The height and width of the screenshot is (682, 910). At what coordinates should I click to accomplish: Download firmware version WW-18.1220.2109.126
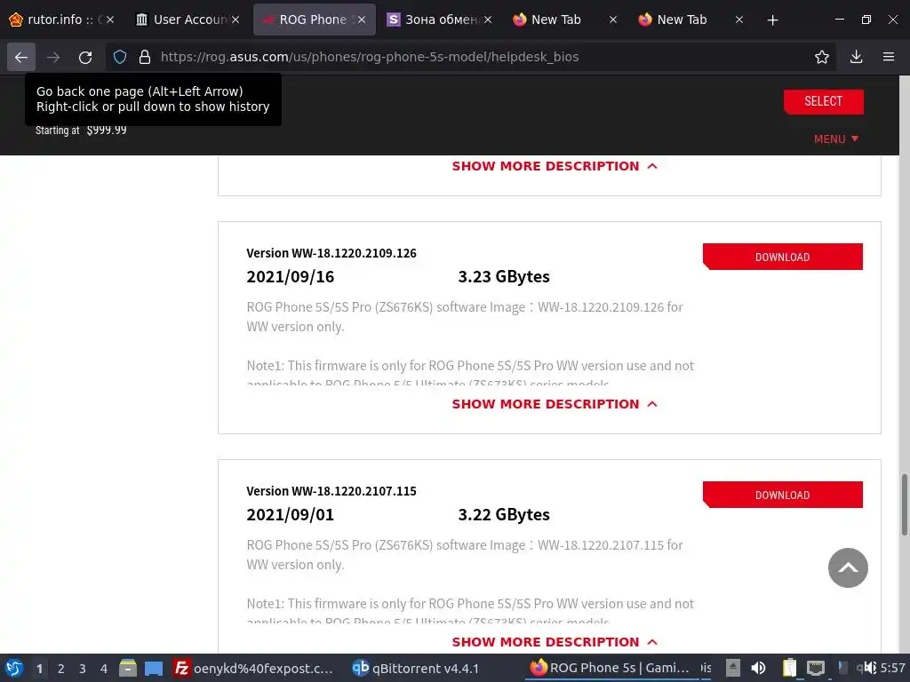(782, 257)
